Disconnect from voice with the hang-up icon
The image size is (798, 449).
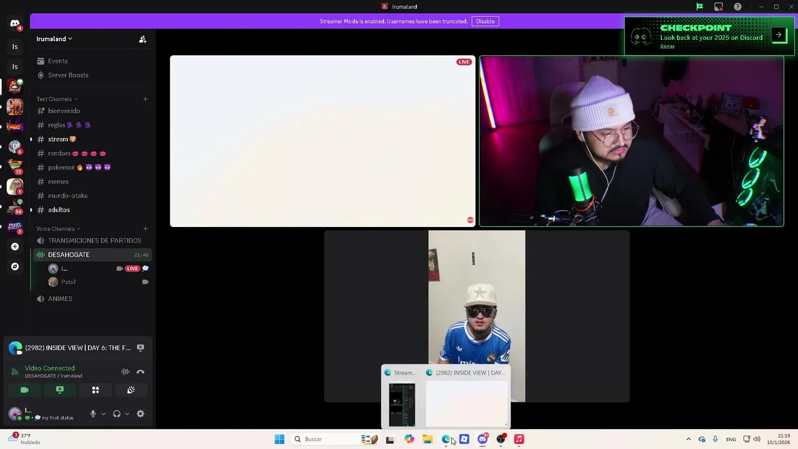(140, 372)
